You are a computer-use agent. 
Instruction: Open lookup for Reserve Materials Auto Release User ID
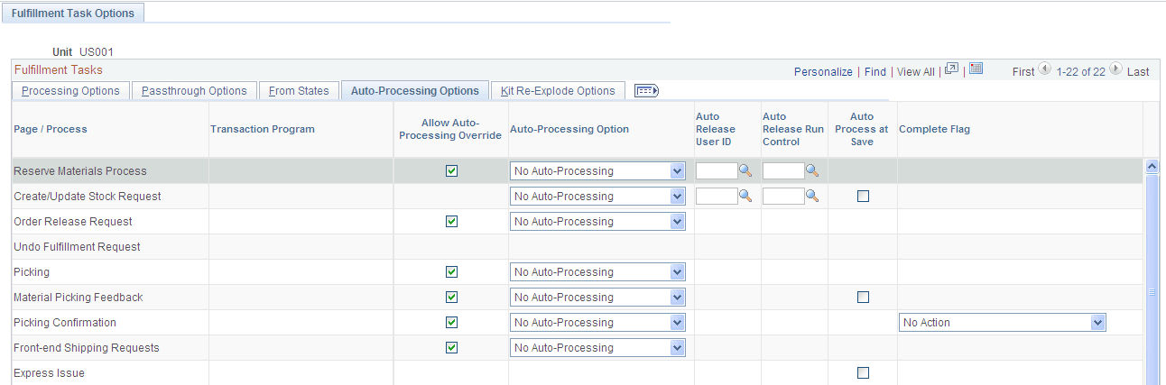[x=745, y=170]
